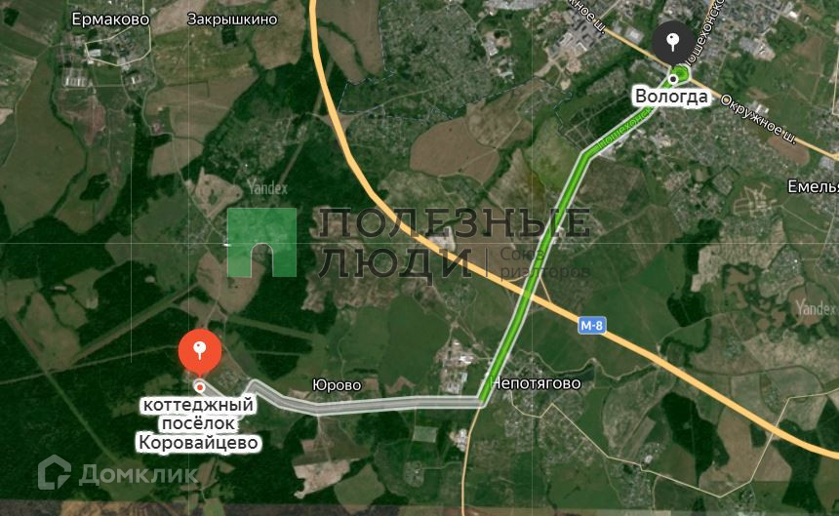
Task: Click the red Коровайцево destination pin
Action: 200,352
